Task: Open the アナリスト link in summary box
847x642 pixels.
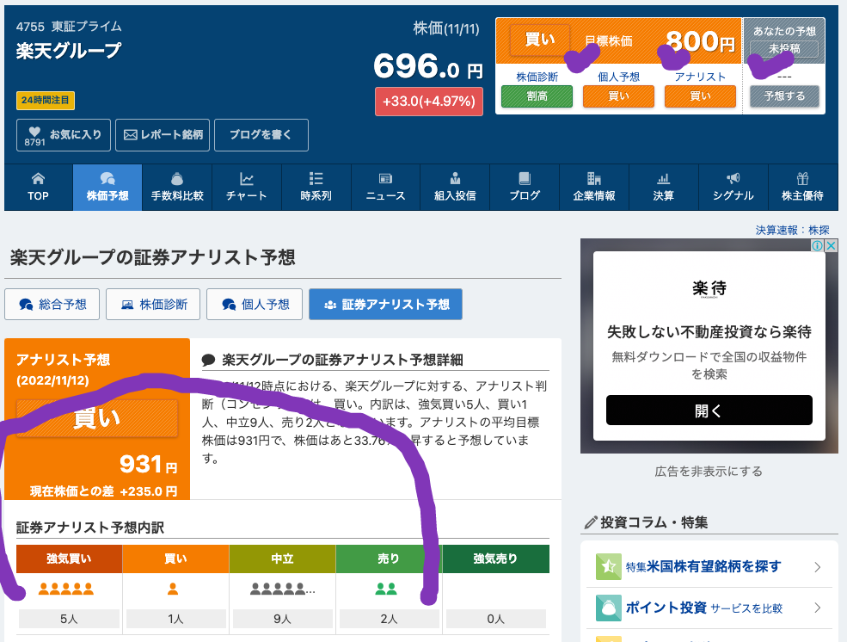Action: [700, 77]
